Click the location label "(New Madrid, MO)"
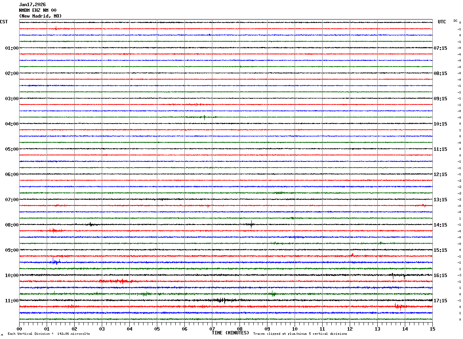463x339 pixels. tap(40, 16)
